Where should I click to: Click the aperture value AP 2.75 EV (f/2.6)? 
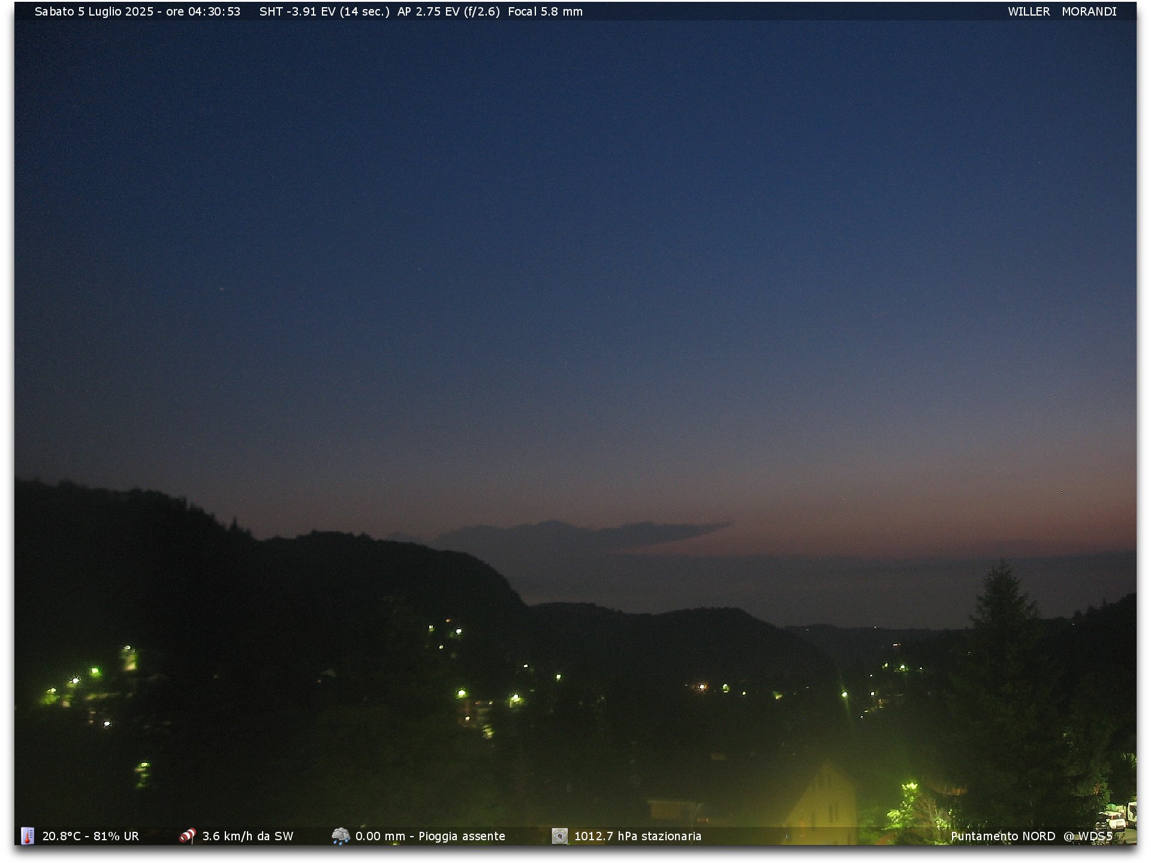click(x=448, y=11)
